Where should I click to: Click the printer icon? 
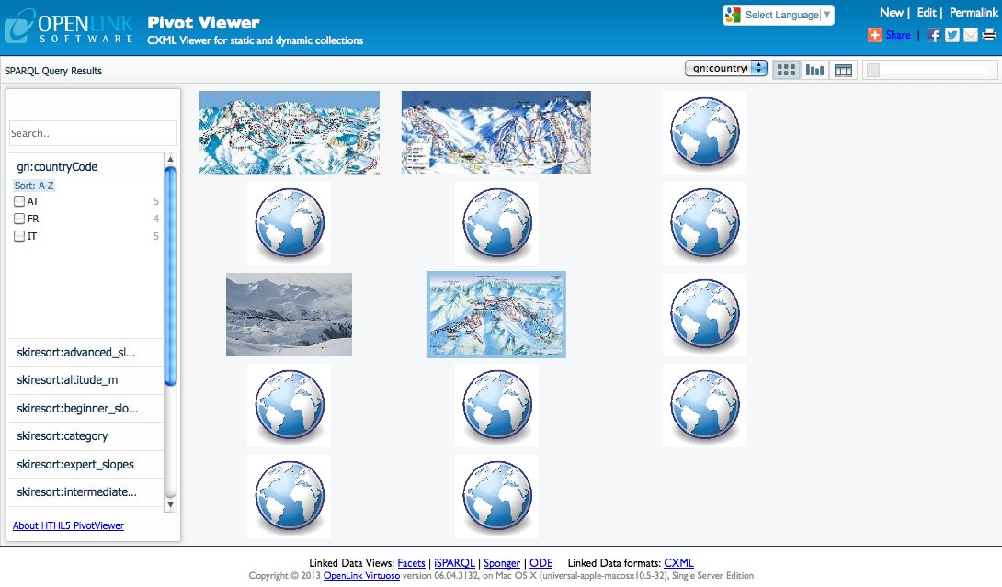click(989, 35)
